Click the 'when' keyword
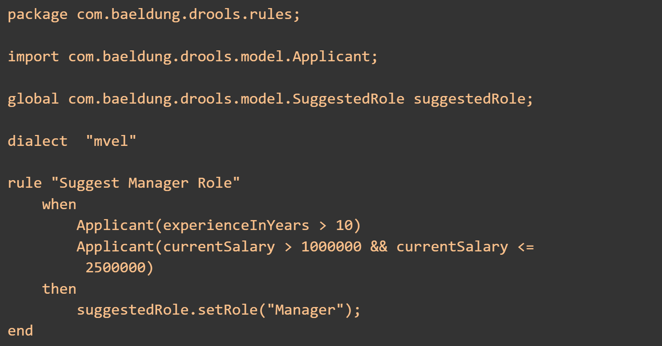The height and width of the screenshot is (346, 662). click(x=59, y=204)
